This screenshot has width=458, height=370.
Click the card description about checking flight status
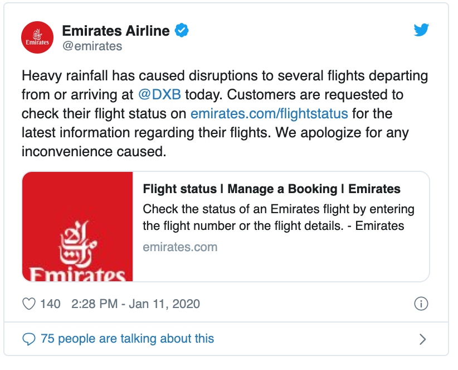[278, 218]
